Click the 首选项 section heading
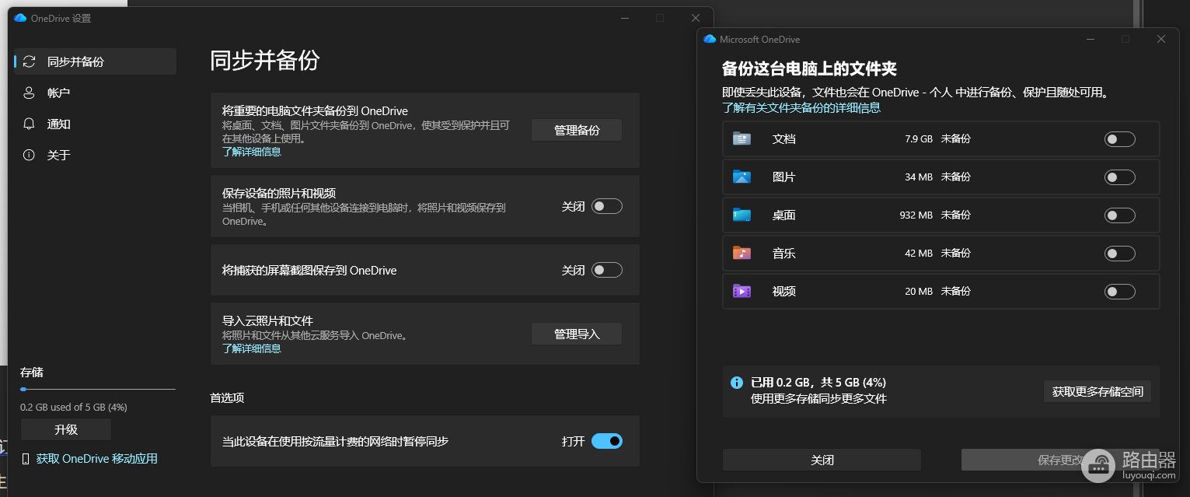The image size is (1190, 497). tap(227, 397)
